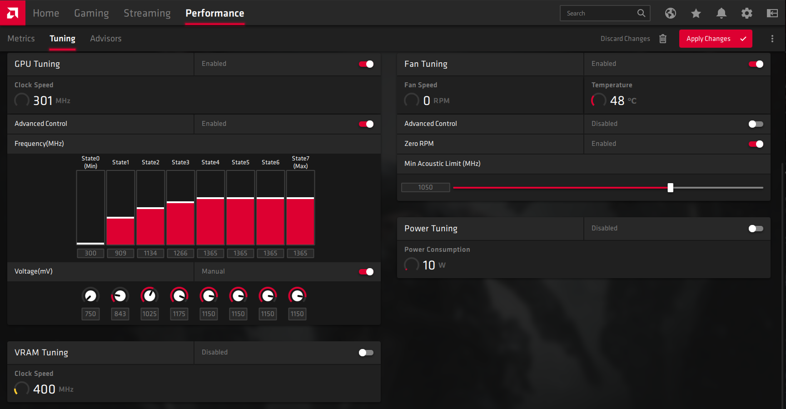The height and width of the screenshot is (409, 786).
Task: Enable the Power Tuning toggle
Action: tap(756, 229)
